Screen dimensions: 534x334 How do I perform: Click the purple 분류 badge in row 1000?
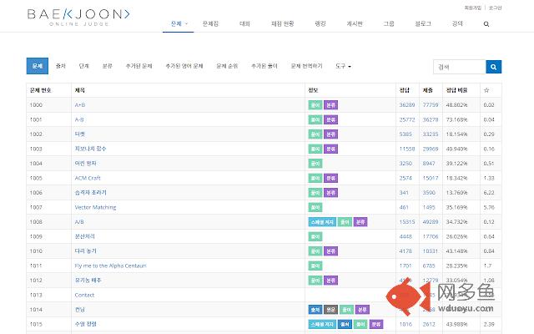330,105
